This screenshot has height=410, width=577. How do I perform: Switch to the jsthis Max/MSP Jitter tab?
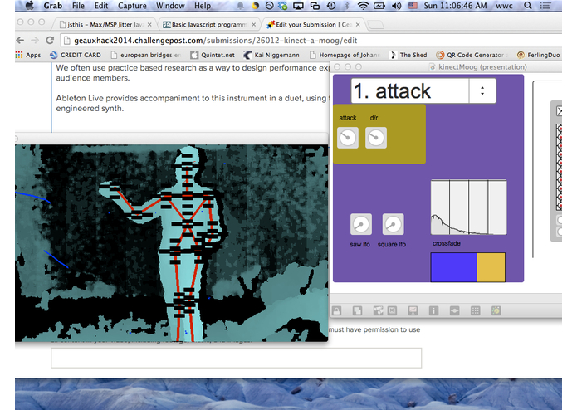[105, 25]
